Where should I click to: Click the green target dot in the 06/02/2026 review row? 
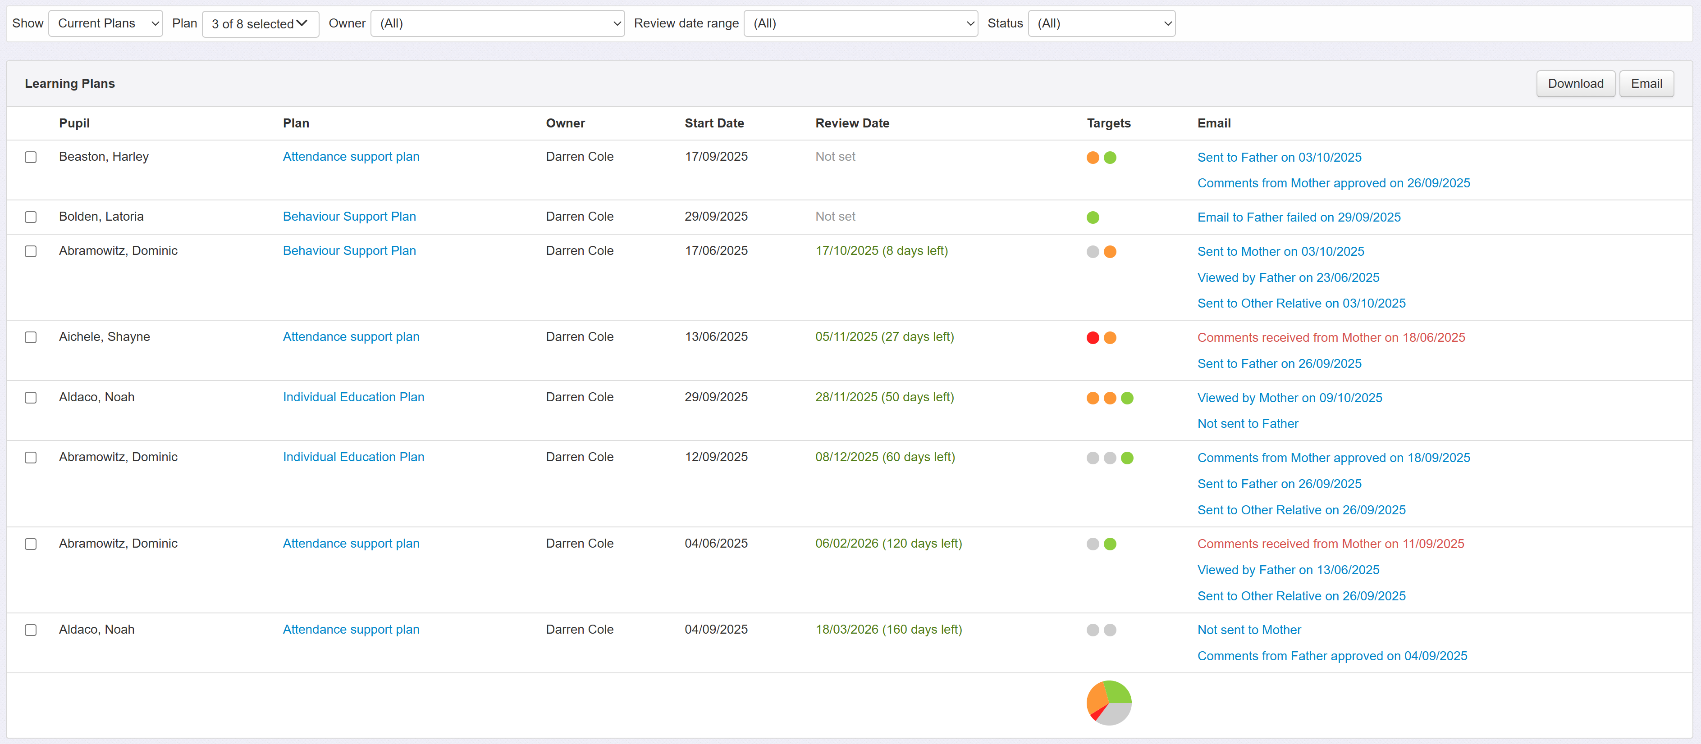click(1109, 544)
